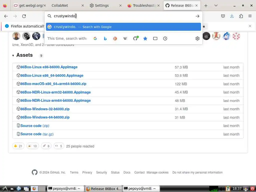Search this time with DuckDuckGo
The height and width of the screenshot is (192, 256).
(115, 38)
